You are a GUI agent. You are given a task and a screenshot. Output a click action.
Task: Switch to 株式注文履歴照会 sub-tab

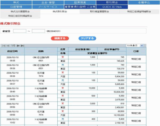tap(20, 11)
